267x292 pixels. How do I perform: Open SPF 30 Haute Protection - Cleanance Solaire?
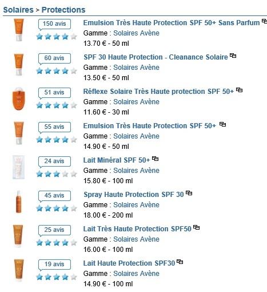(156, 57)
